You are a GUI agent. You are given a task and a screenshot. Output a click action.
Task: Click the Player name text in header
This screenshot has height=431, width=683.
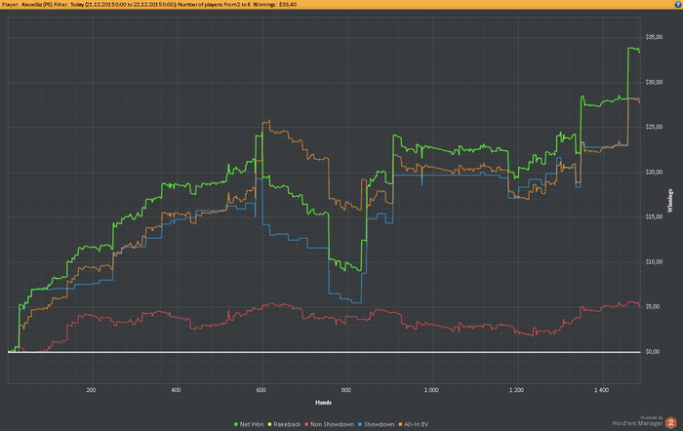point(27,4)
